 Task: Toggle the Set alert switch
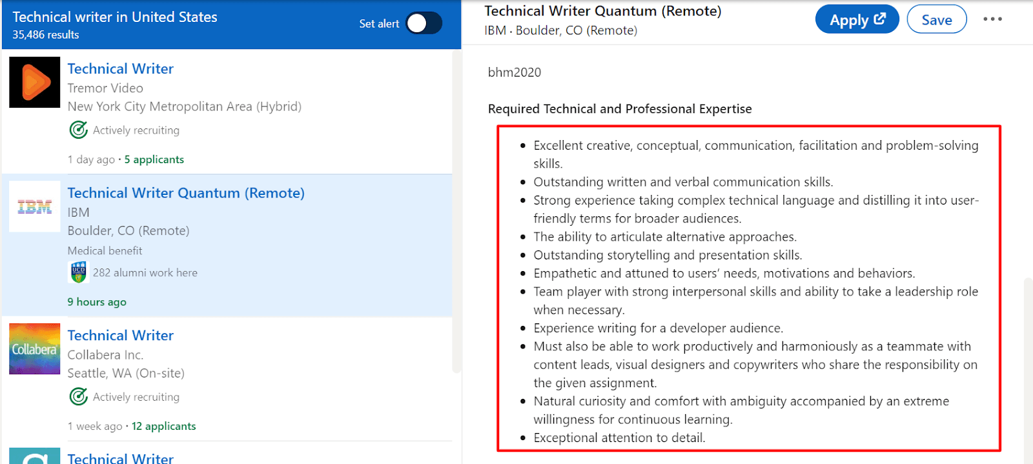tap(424, 24)
